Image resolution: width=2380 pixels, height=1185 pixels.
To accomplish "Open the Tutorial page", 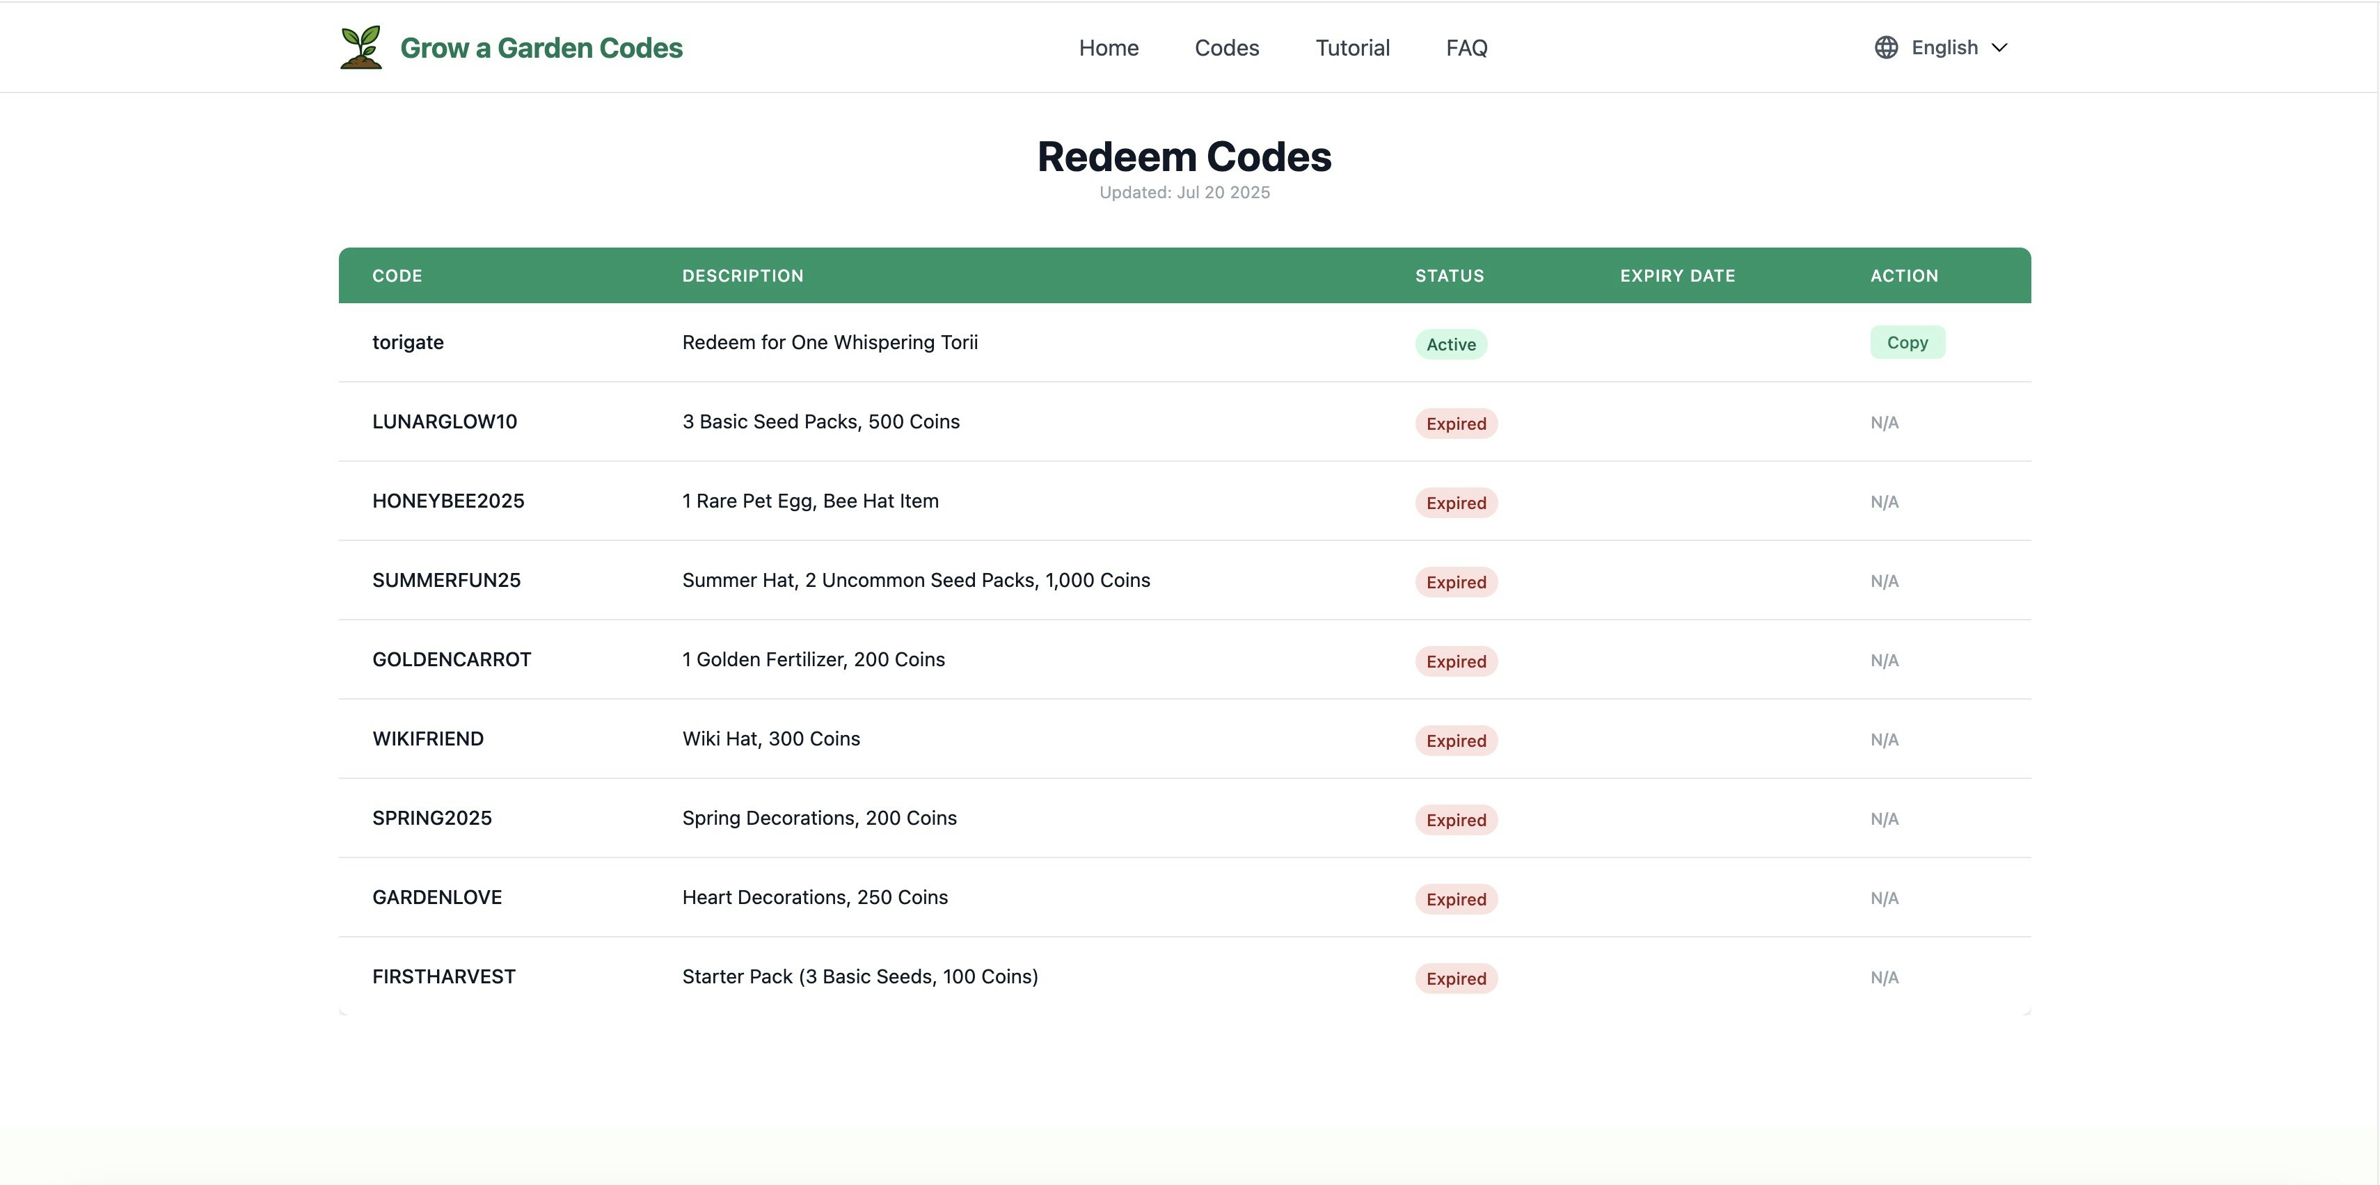I will click(1353, 47).
